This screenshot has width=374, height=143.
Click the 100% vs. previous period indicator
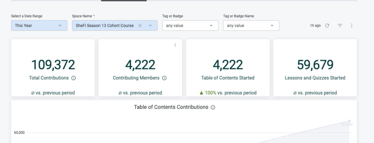(x=228, y=93)
